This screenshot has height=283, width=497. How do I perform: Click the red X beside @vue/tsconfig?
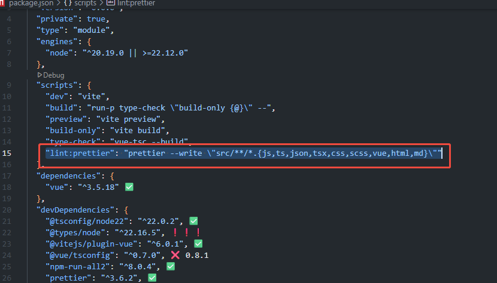(175, 255)
